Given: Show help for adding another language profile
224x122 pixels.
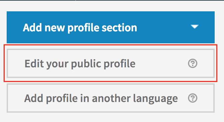Looking at the screenshot, I should coord(193,98).
